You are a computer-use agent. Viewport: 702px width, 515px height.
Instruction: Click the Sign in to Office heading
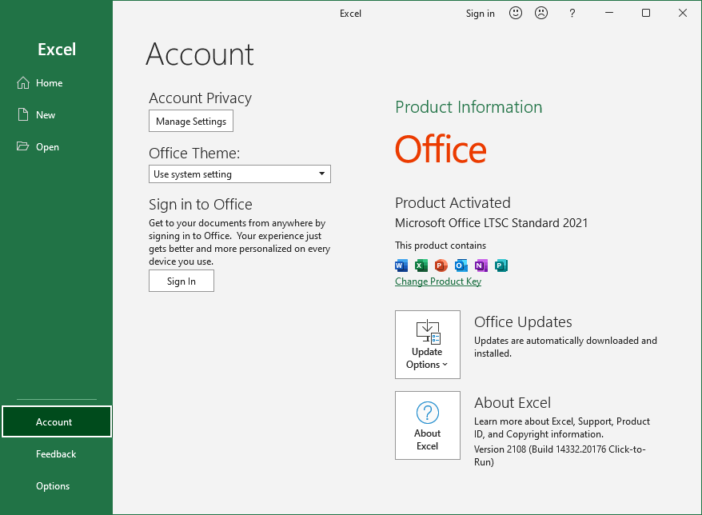point(200,205)
